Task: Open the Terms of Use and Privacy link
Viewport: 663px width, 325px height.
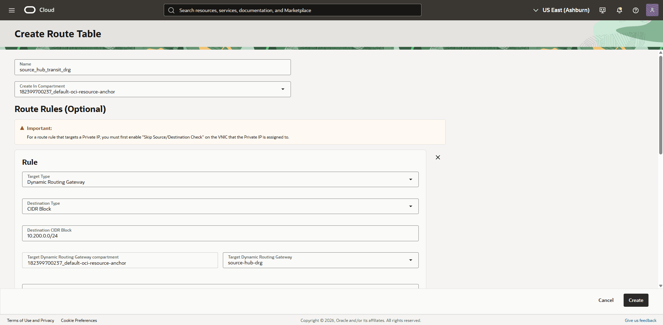Action: (x=30, y=321)
